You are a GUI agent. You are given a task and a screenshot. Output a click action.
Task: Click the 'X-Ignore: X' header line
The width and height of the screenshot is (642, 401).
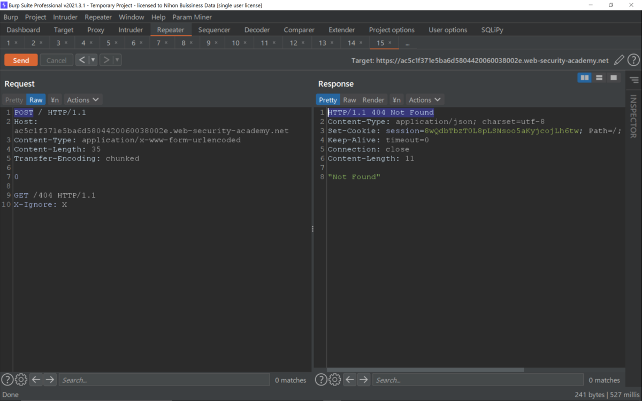(x=40, y=204)
